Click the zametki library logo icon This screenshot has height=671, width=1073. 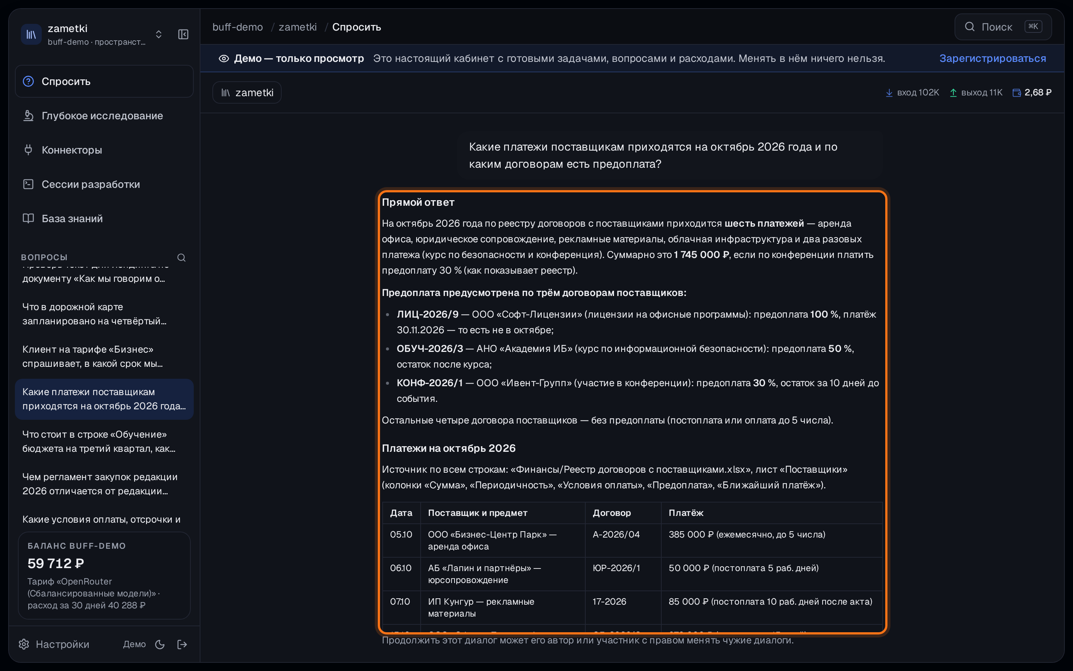(31, 34)
